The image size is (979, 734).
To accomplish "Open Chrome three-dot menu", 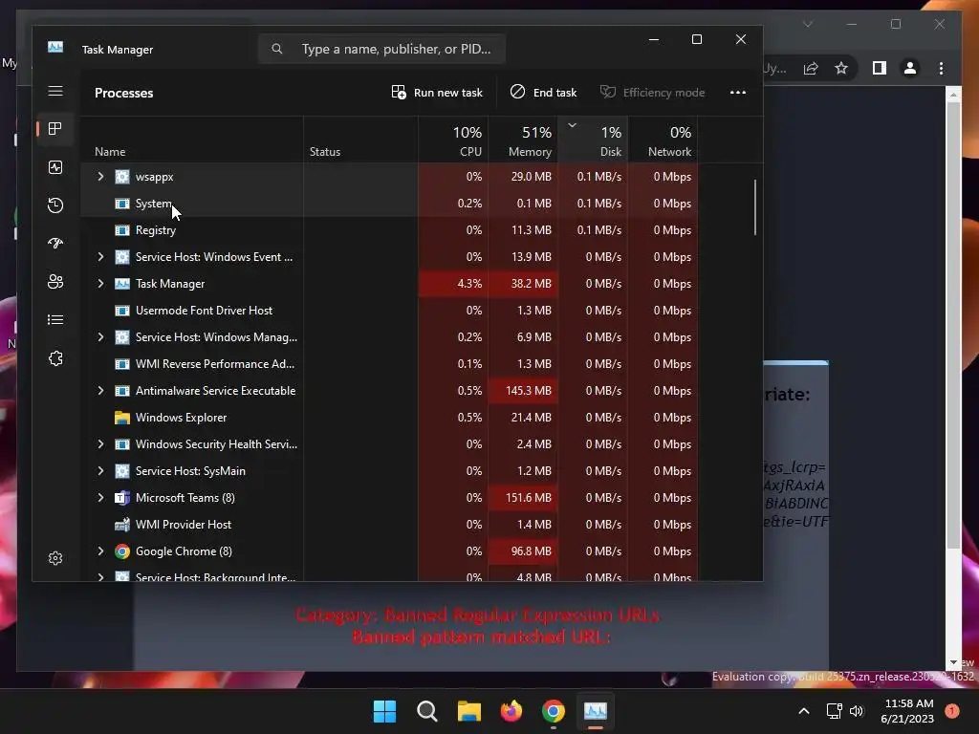I will 942,68.
